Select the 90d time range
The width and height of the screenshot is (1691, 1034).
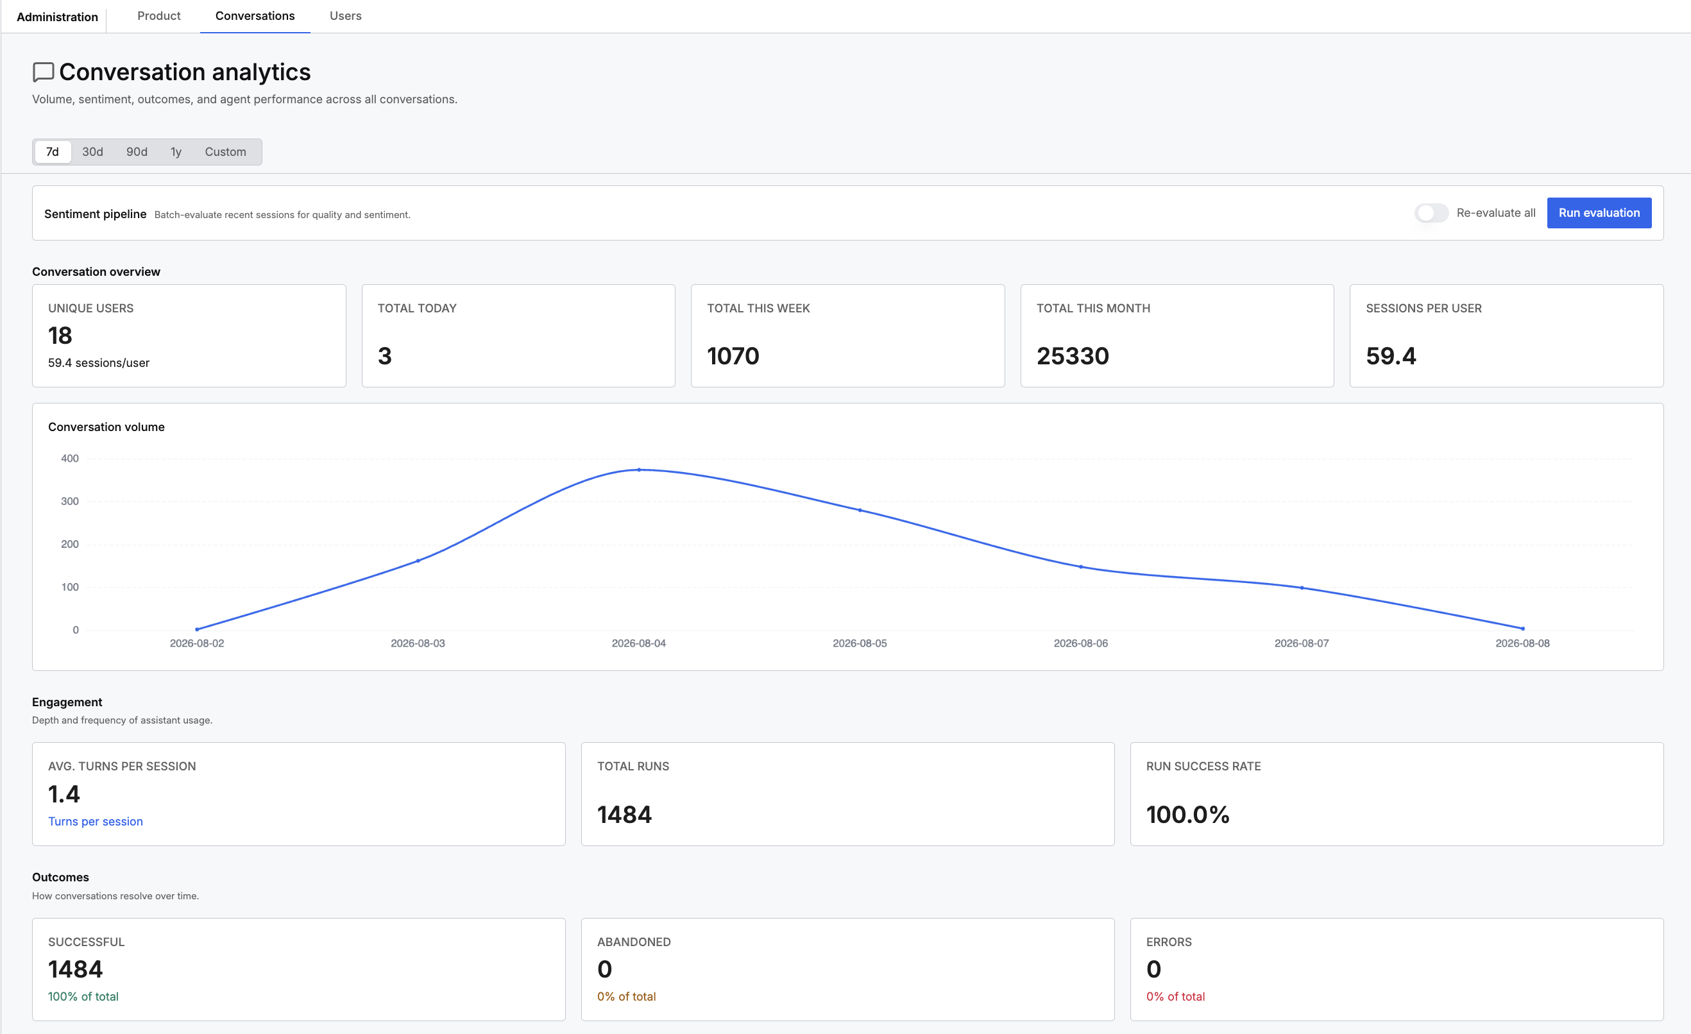pos(137,151)
